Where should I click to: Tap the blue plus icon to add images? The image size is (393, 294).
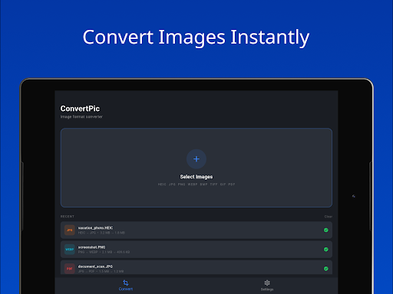click(x=196, y=159)
